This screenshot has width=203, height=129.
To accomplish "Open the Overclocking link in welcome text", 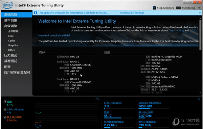I will tap(176, 30).
